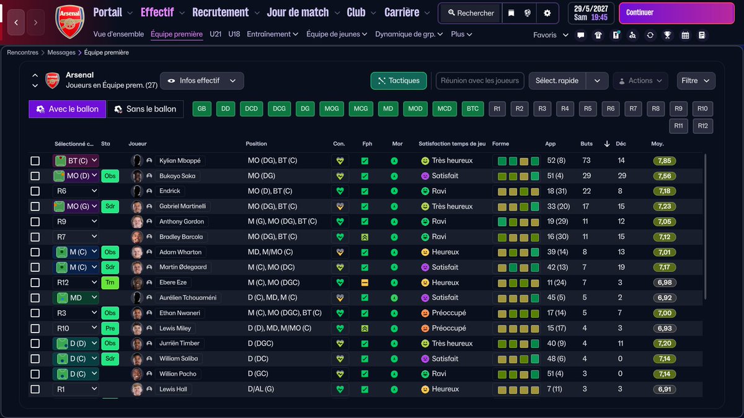Viewport: 744px width, 418px height.
Task: Click the shirt squad shortcut icon
Action: [x=598, y=35]
